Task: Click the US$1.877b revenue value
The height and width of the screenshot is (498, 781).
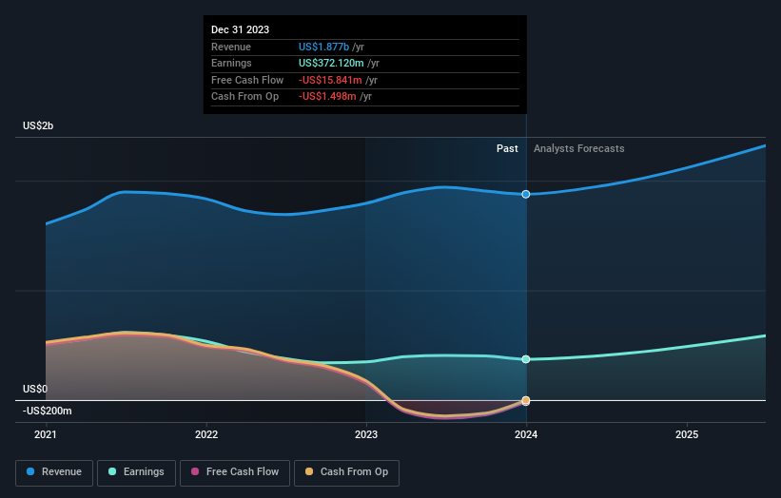Action: (x=323, y=47)
